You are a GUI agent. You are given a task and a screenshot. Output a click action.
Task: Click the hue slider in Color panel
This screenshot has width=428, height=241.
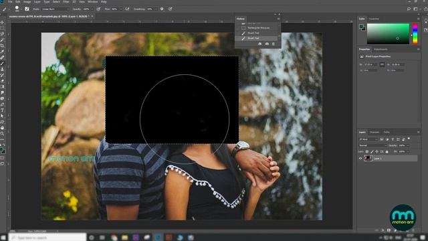click(x=415, y=34)
